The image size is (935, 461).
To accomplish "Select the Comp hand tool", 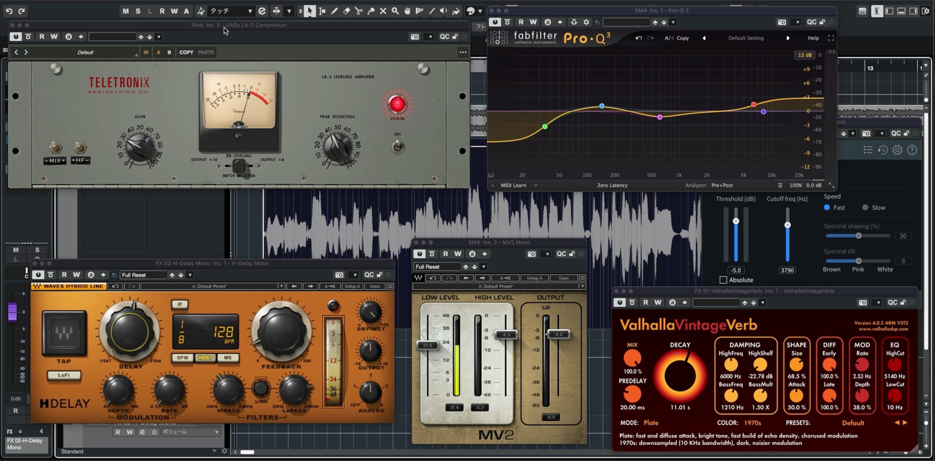I will pos(407,11).
